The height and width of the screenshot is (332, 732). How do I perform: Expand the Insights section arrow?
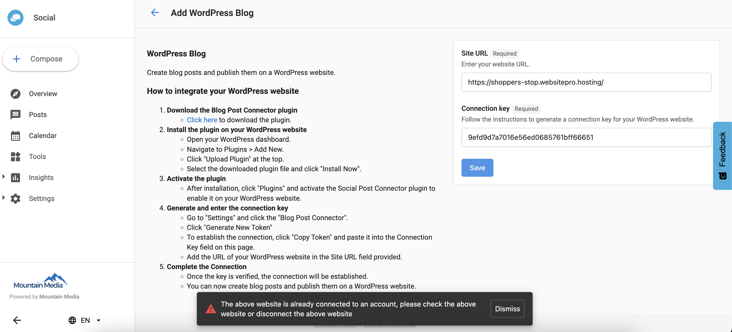(x=3, y=177)
